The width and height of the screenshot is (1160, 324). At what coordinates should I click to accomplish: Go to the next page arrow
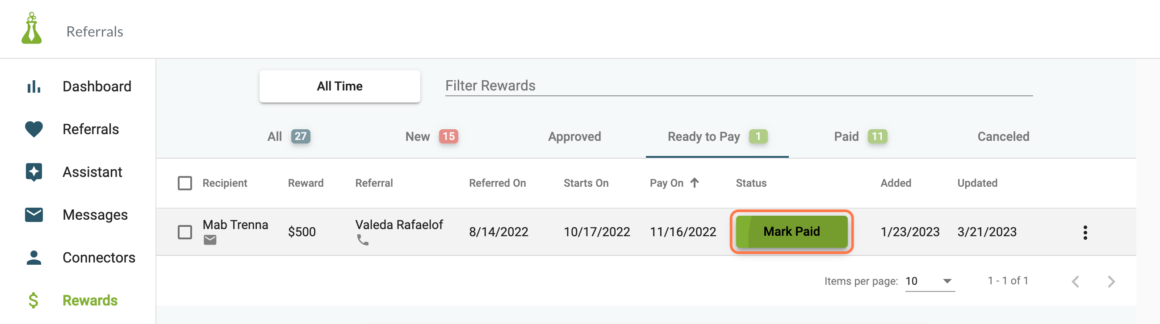[1111, 282]
